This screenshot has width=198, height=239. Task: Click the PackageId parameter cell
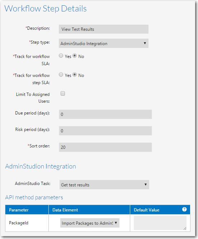click(27, 223)
